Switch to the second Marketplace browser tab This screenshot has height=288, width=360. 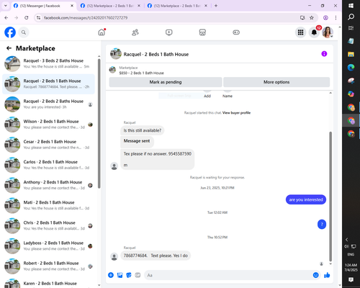click(x=110, y=6)
